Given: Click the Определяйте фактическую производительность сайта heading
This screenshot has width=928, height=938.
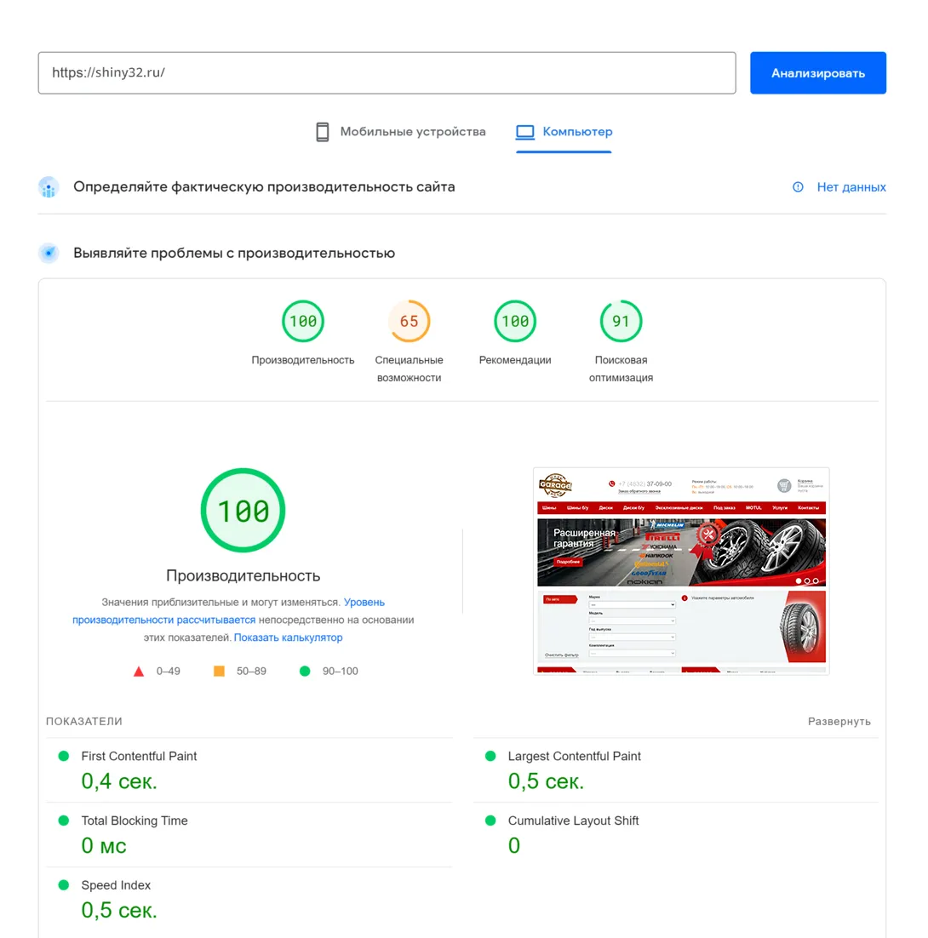Looking at the screenshot, I should [264, 187].
